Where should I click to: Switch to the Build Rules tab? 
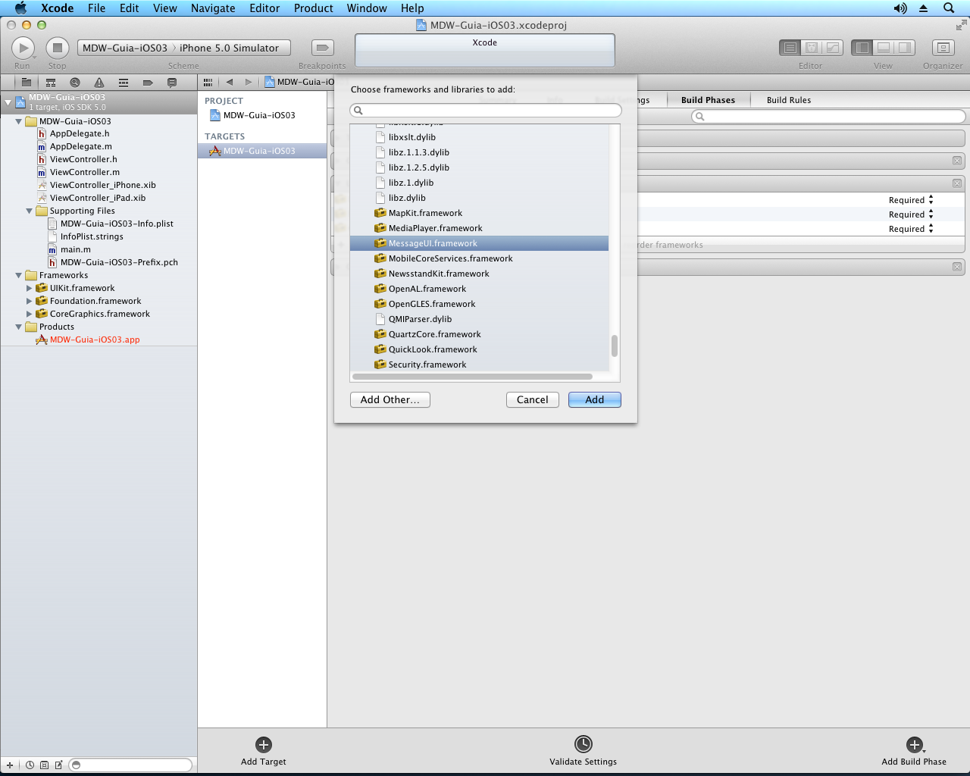coord(788,100)
